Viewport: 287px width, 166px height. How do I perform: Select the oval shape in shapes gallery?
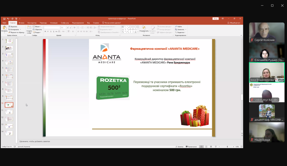133,27
